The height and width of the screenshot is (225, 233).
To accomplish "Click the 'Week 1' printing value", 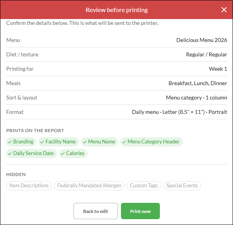I will (x=218, y=69).
